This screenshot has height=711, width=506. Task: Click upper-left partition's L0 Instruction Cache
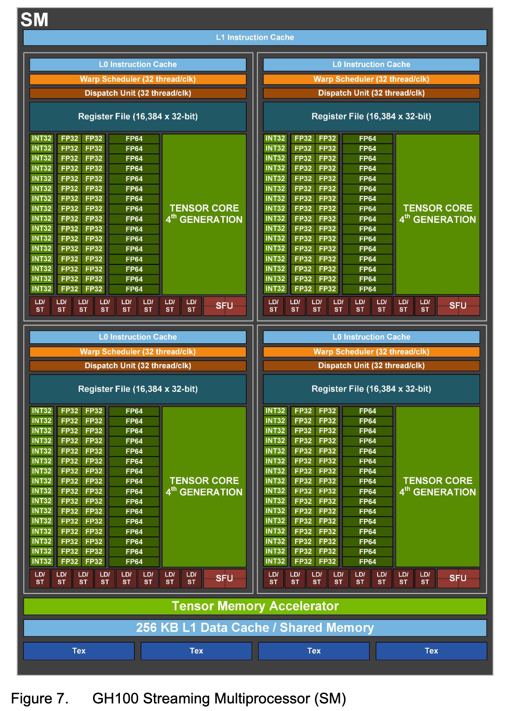click(x=138, y=64)
